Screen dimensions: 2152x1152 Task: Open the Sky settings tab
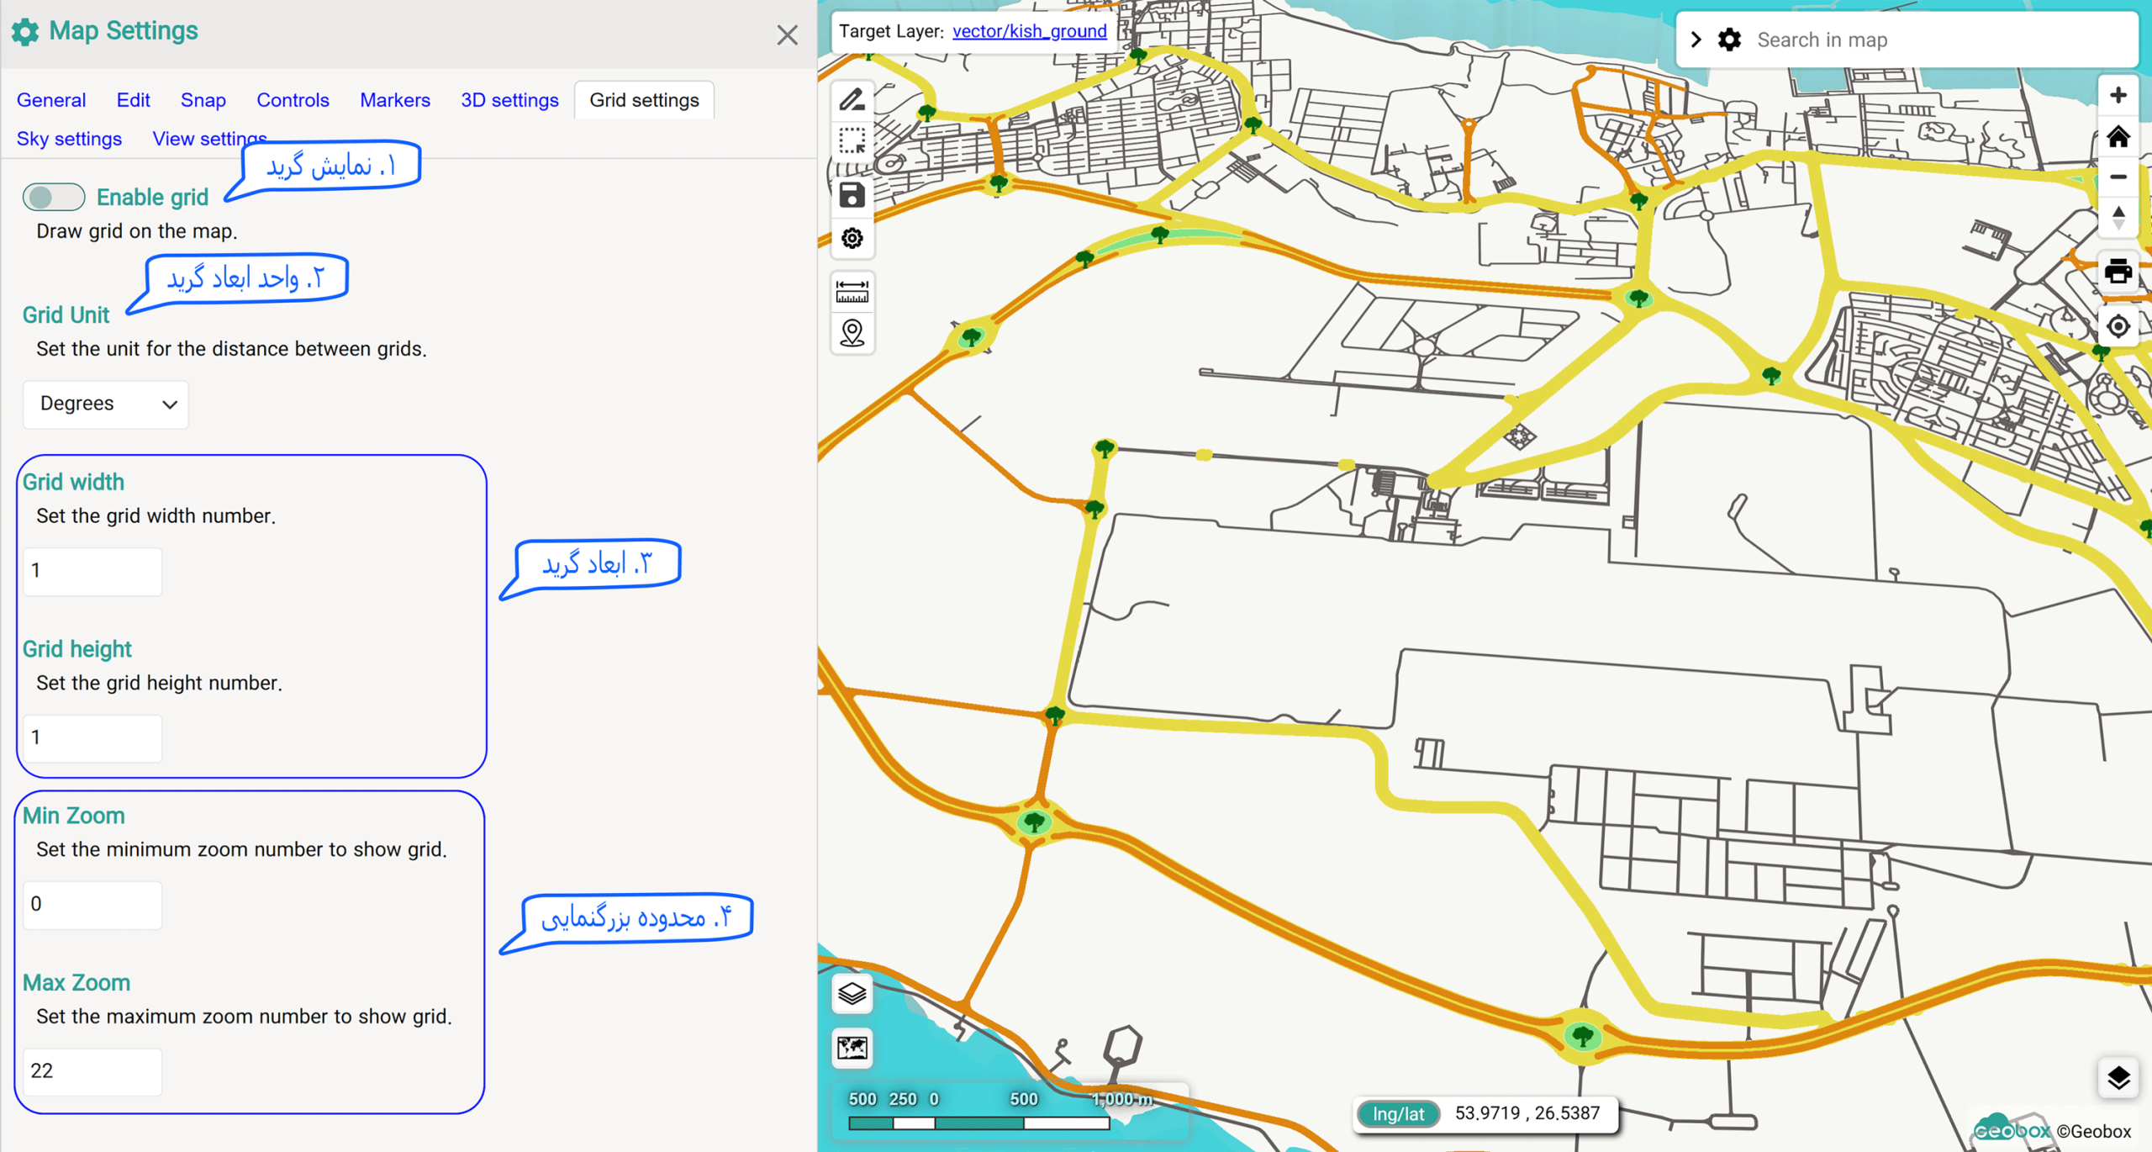coord(69,139)
